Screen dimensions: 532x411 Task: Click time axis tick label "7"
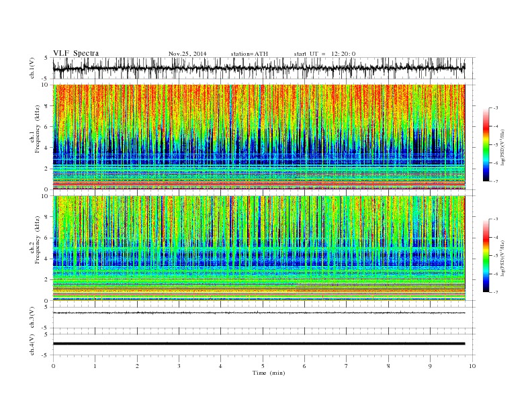(347, 366)
